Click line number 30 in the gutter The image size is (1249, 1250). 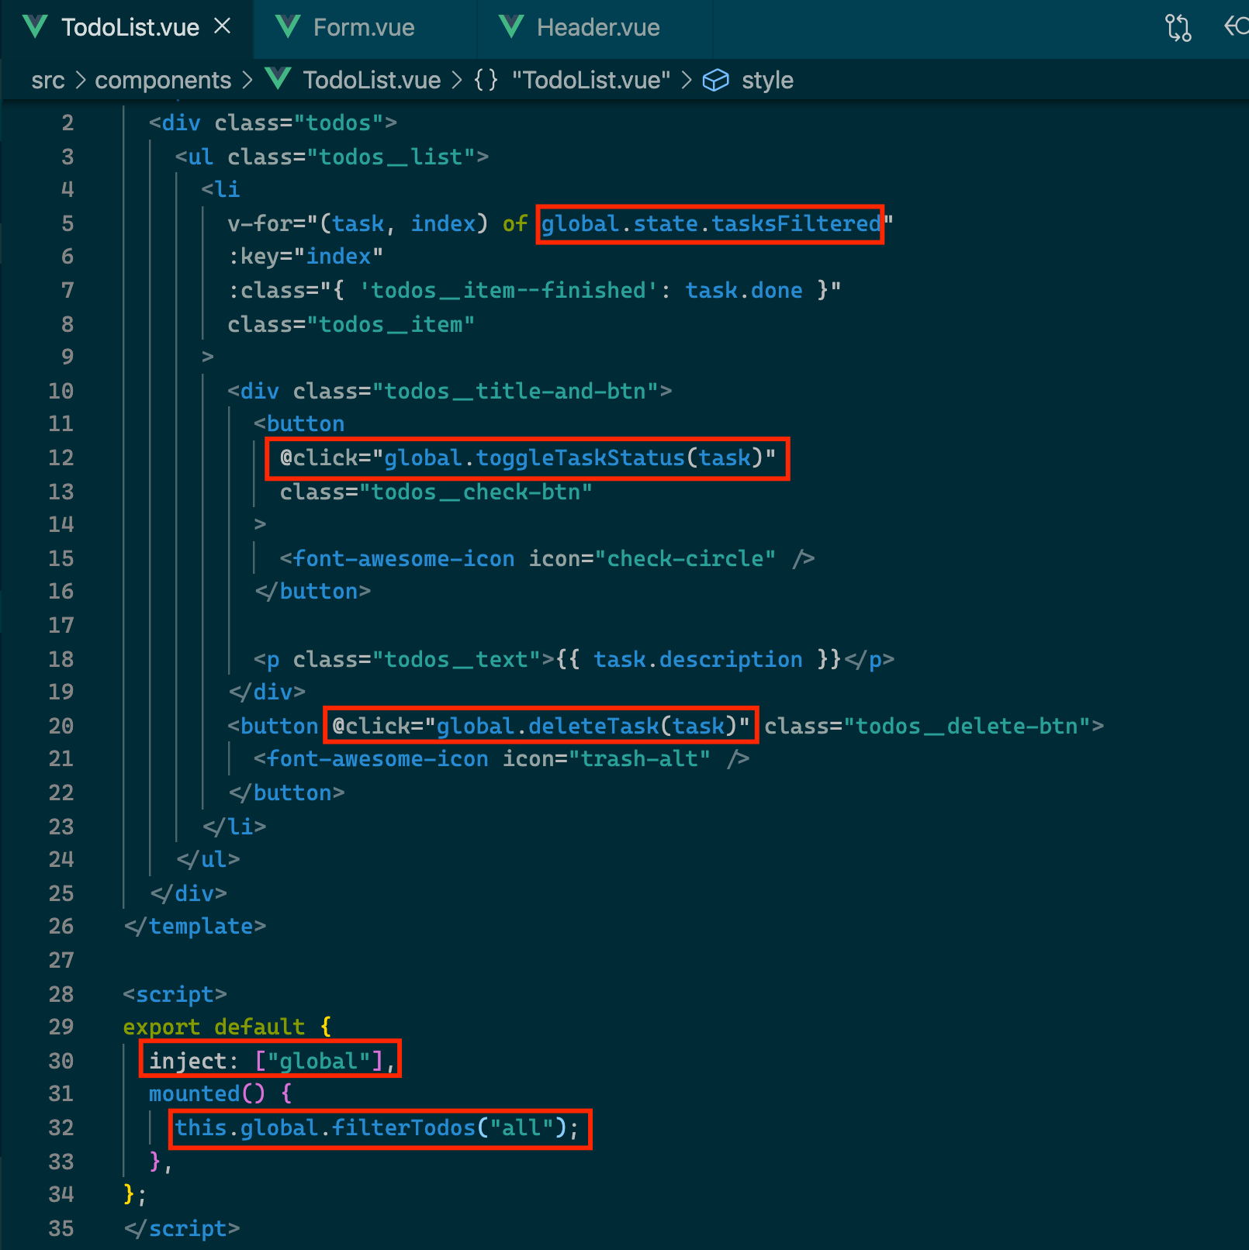tap(61, 1060)
